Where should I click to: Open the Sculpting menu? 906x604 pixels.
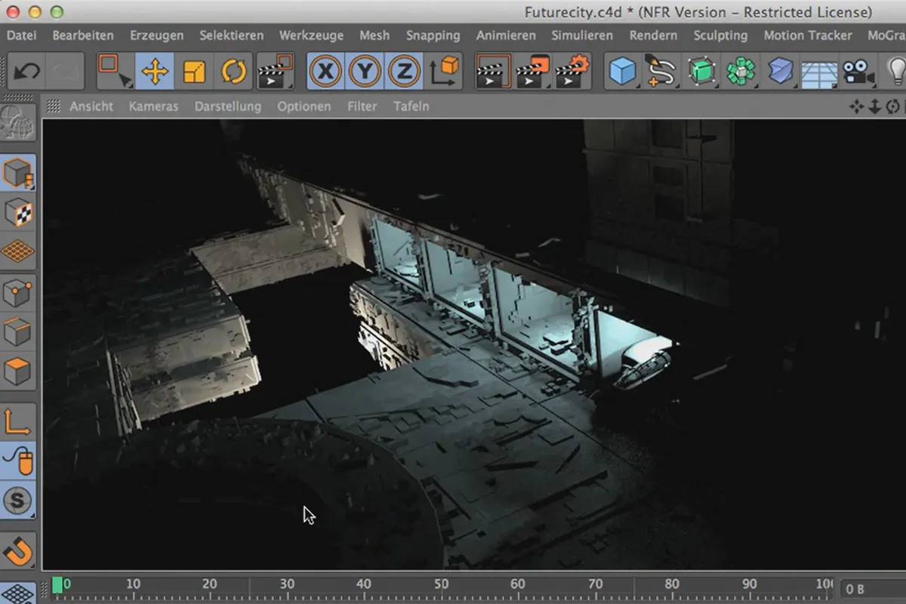720,35
